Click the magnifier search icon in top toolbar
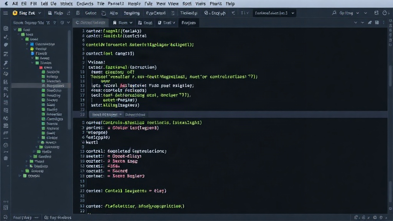The image size is (393, 221). tap(334, 13)
